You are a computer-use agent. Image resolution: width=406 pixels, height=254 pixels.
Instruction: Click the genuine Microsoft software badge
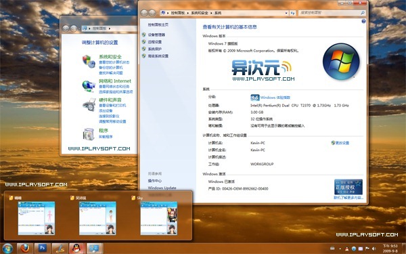(348, 187)
